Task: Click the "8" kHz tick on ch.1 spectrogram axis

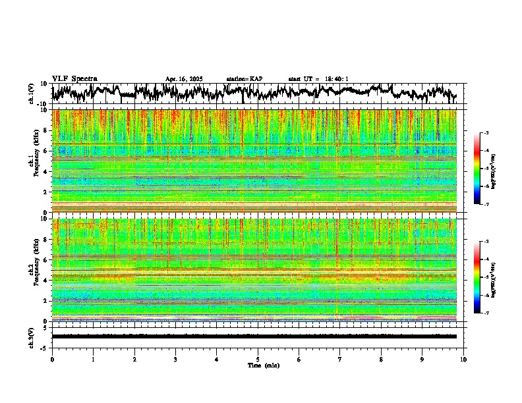Action: click(46, 130)
